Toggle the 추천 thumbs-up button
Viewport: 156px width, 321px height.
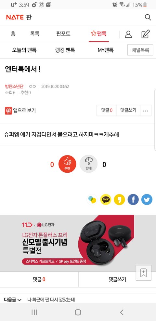pyautogui.click(x=67, y=164)
